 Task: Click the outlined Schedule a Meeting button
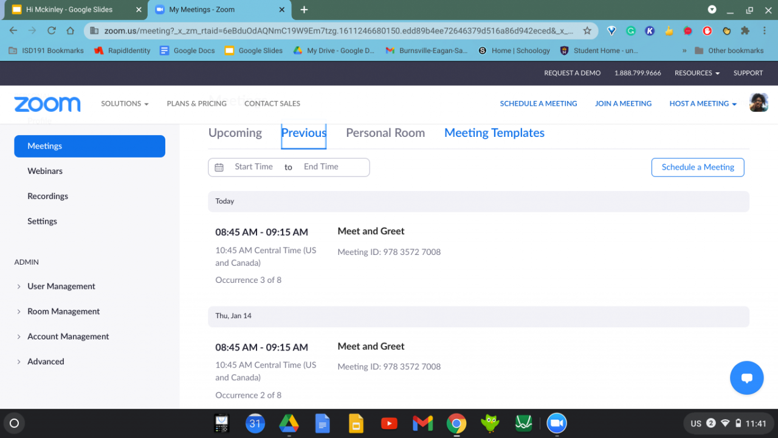698,167
